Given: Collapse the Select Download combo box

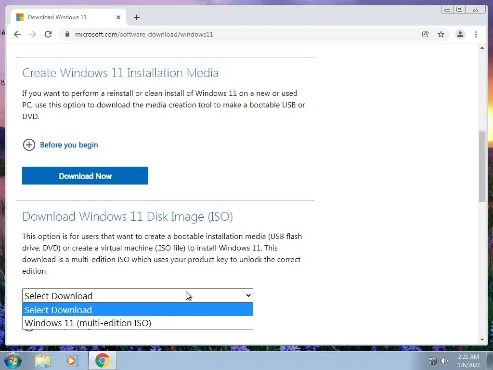Looking at the screenshot, I should coord(138,295).
